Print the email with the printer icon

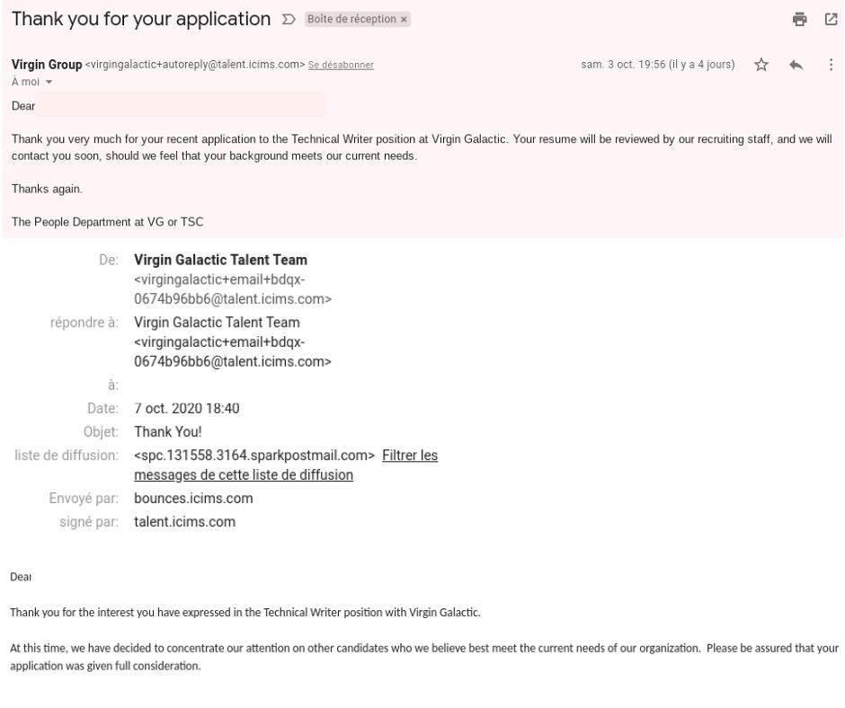(x=800, y=20)
